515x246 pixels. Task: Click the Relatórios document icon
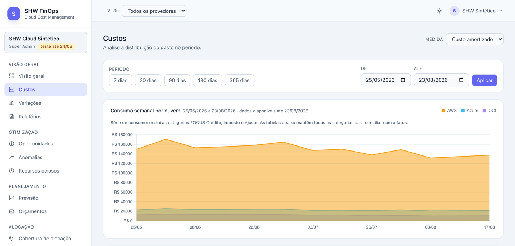coord(11,117)
